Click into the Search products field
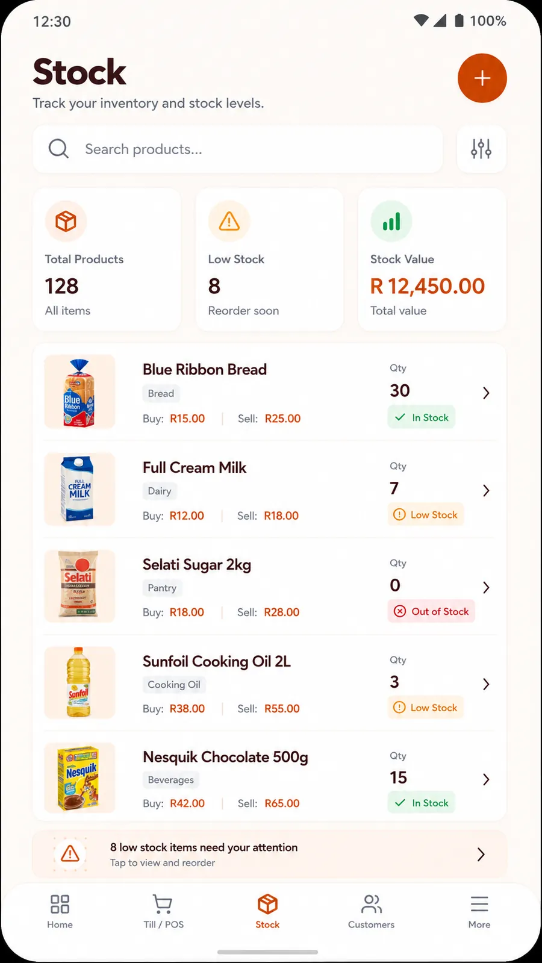 [238, 149]
